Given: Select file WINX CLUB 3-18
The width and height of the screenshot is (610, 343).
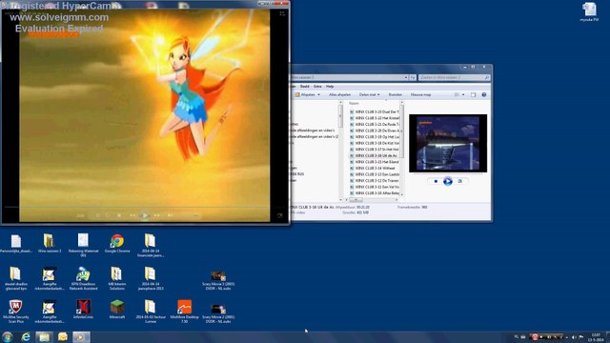Looking at the screenshot, I should pyautogui.click(x=375, y=143).
